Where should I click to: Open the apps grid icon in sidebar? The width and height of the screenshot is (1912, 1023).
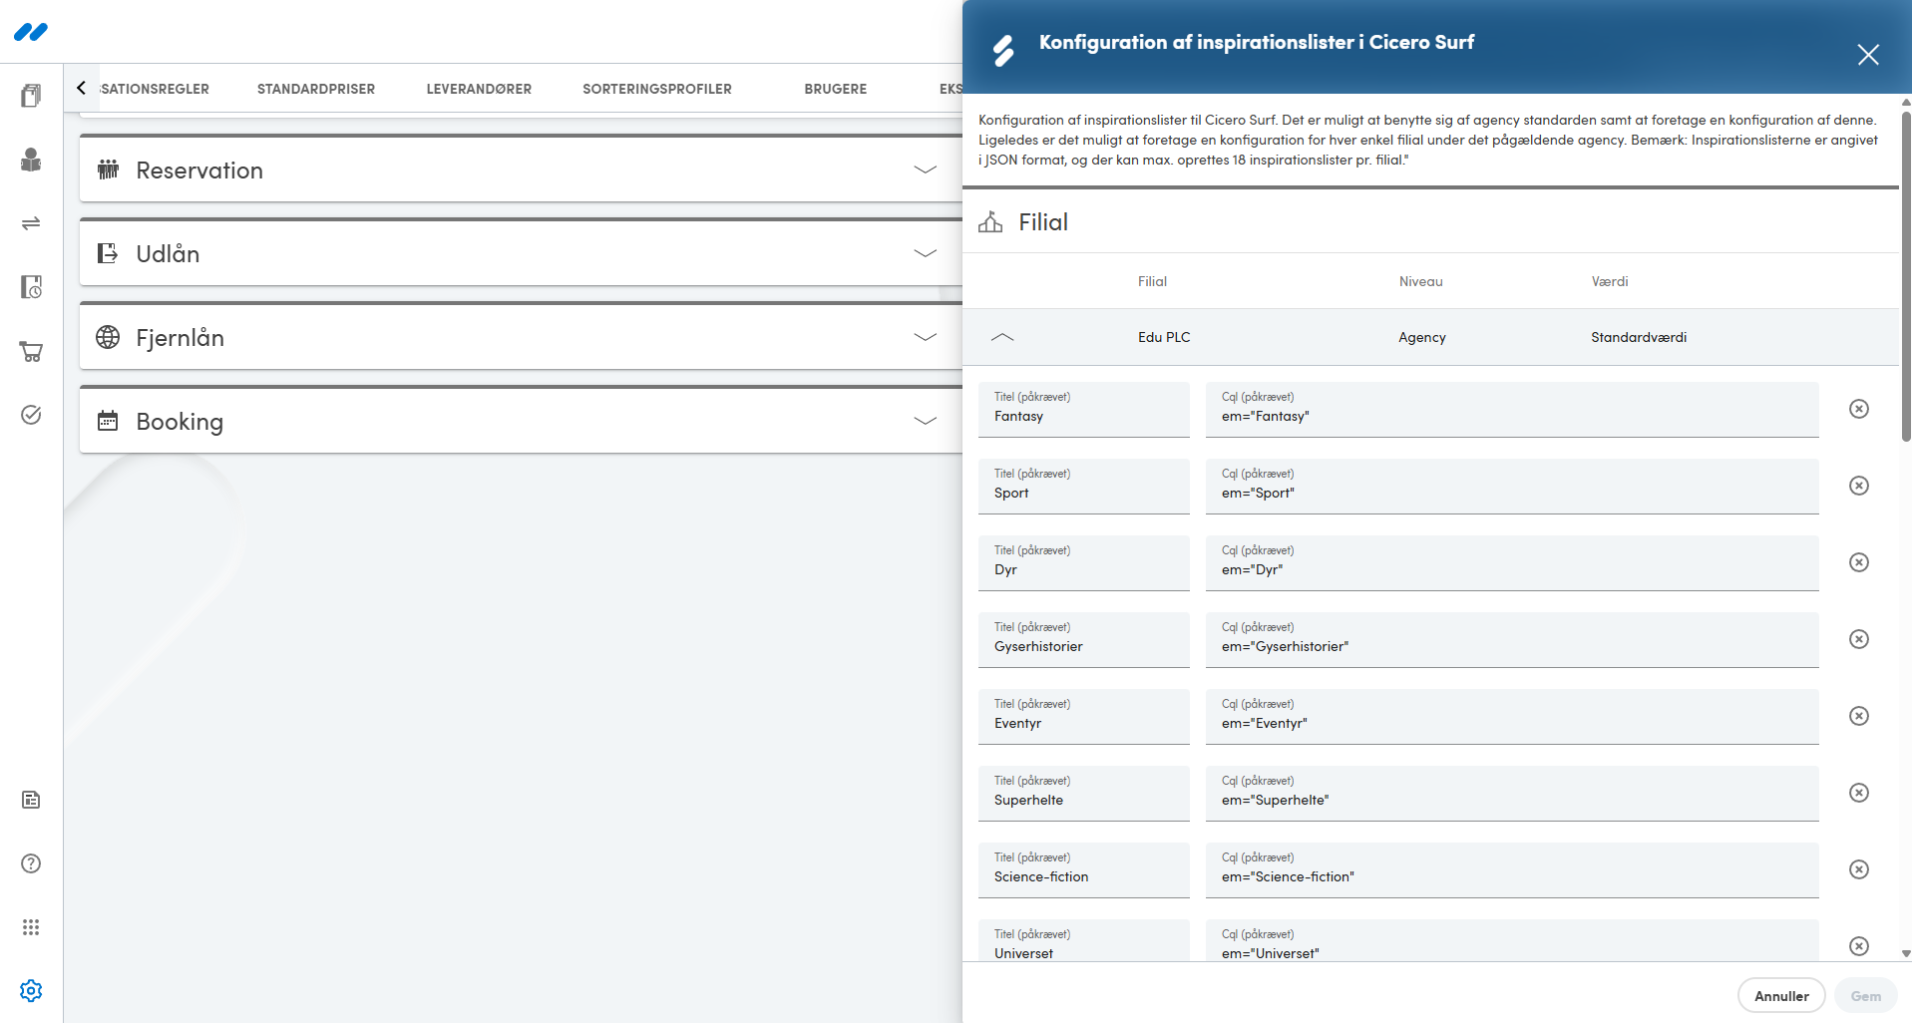(x=31, y=927)
